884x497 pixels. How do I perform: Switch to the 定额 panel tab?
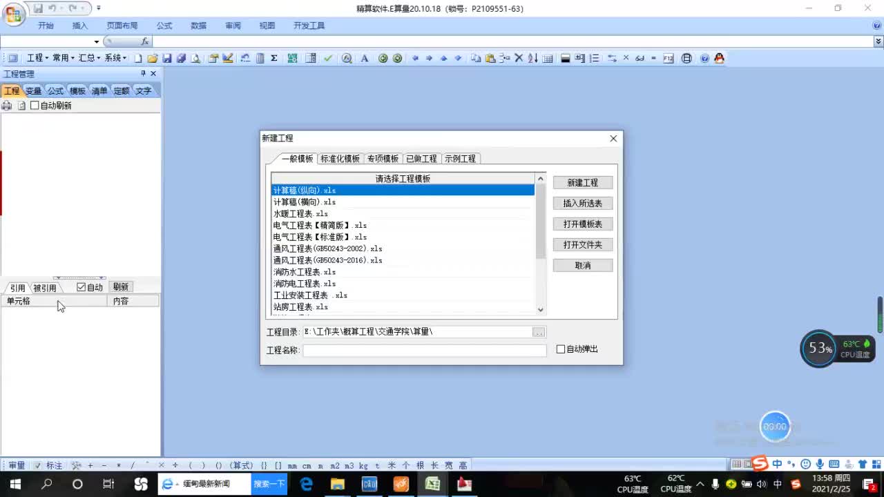122,90
